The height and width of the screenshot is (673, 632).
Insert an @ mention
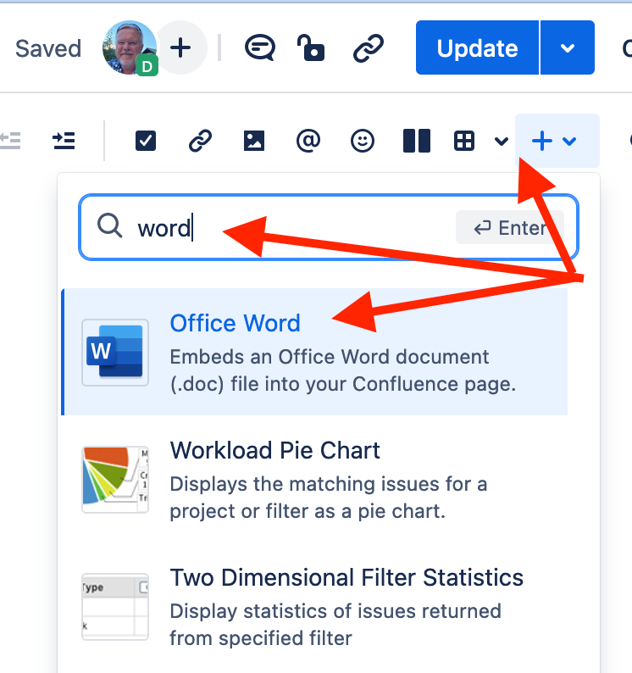click(308, 141)
